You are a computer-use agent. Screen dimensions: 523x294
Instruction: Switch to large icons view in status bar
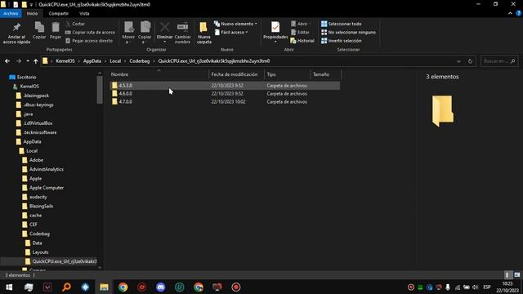(x=517, y=275)
